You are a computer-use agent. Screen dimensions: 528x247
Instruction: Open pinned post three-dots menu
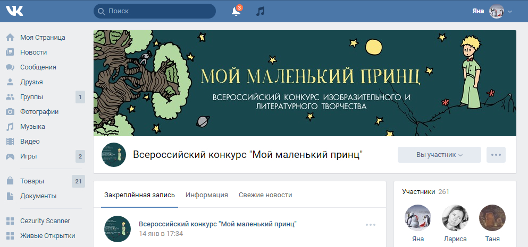pos(371,225)
